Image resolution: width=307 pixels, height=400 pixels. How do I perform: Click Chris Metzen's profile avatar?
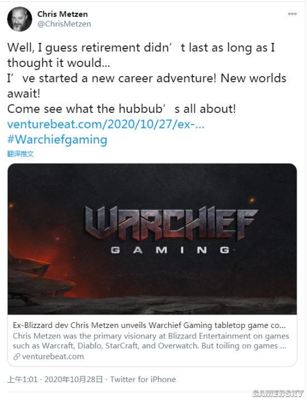point(20,19)
